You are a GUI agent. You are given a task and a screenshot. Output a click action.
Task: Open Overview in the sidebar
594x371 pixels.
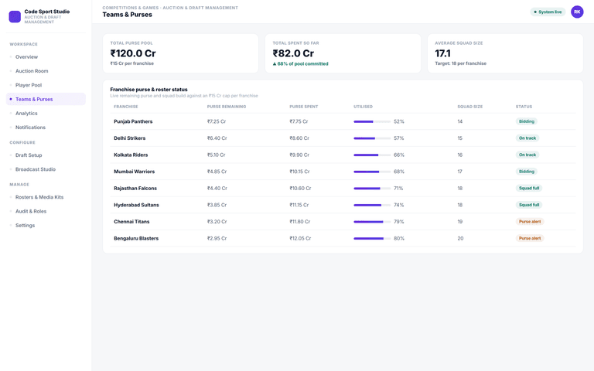tap(46, 56)
